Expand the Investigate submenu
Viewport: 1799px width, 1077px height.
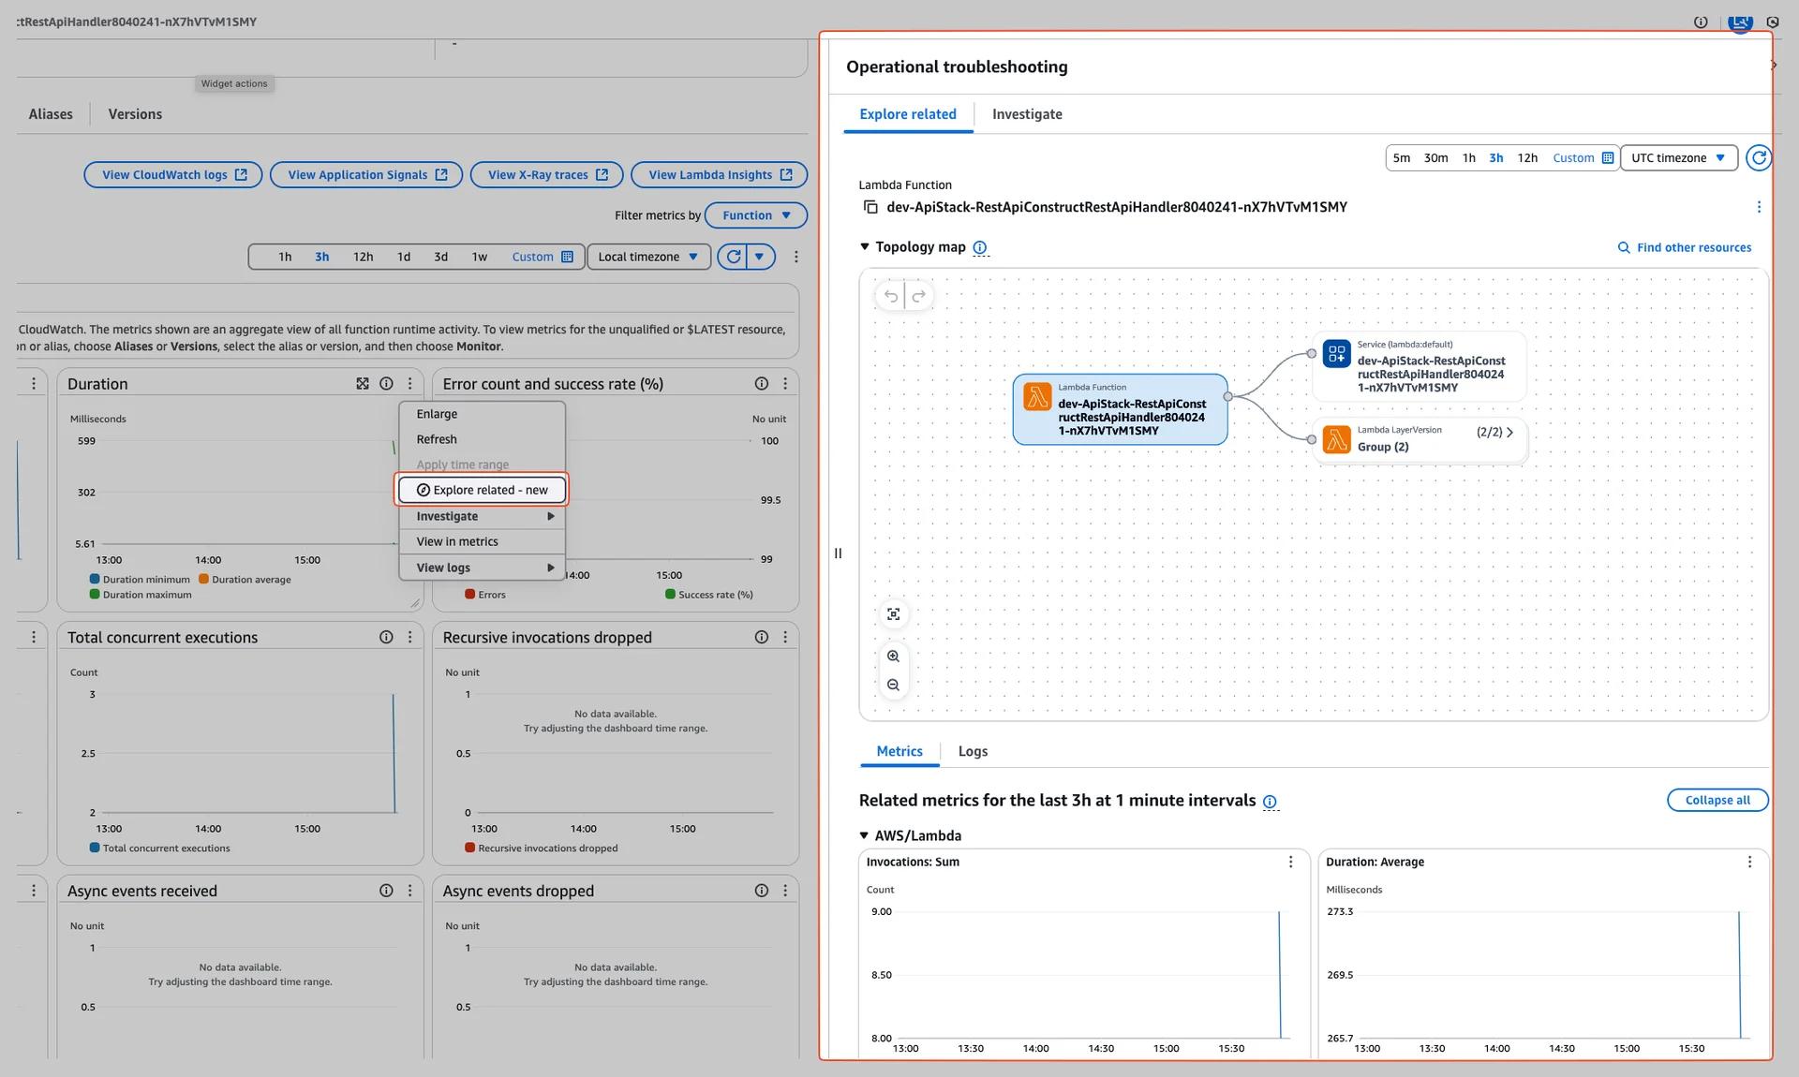[x=483, y=516]
